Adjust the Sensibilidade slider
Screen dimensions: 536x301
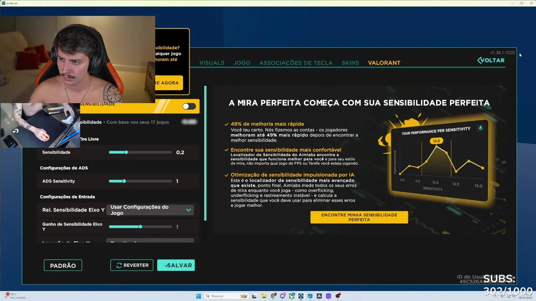pyautogui.click(x=140, y=152)
